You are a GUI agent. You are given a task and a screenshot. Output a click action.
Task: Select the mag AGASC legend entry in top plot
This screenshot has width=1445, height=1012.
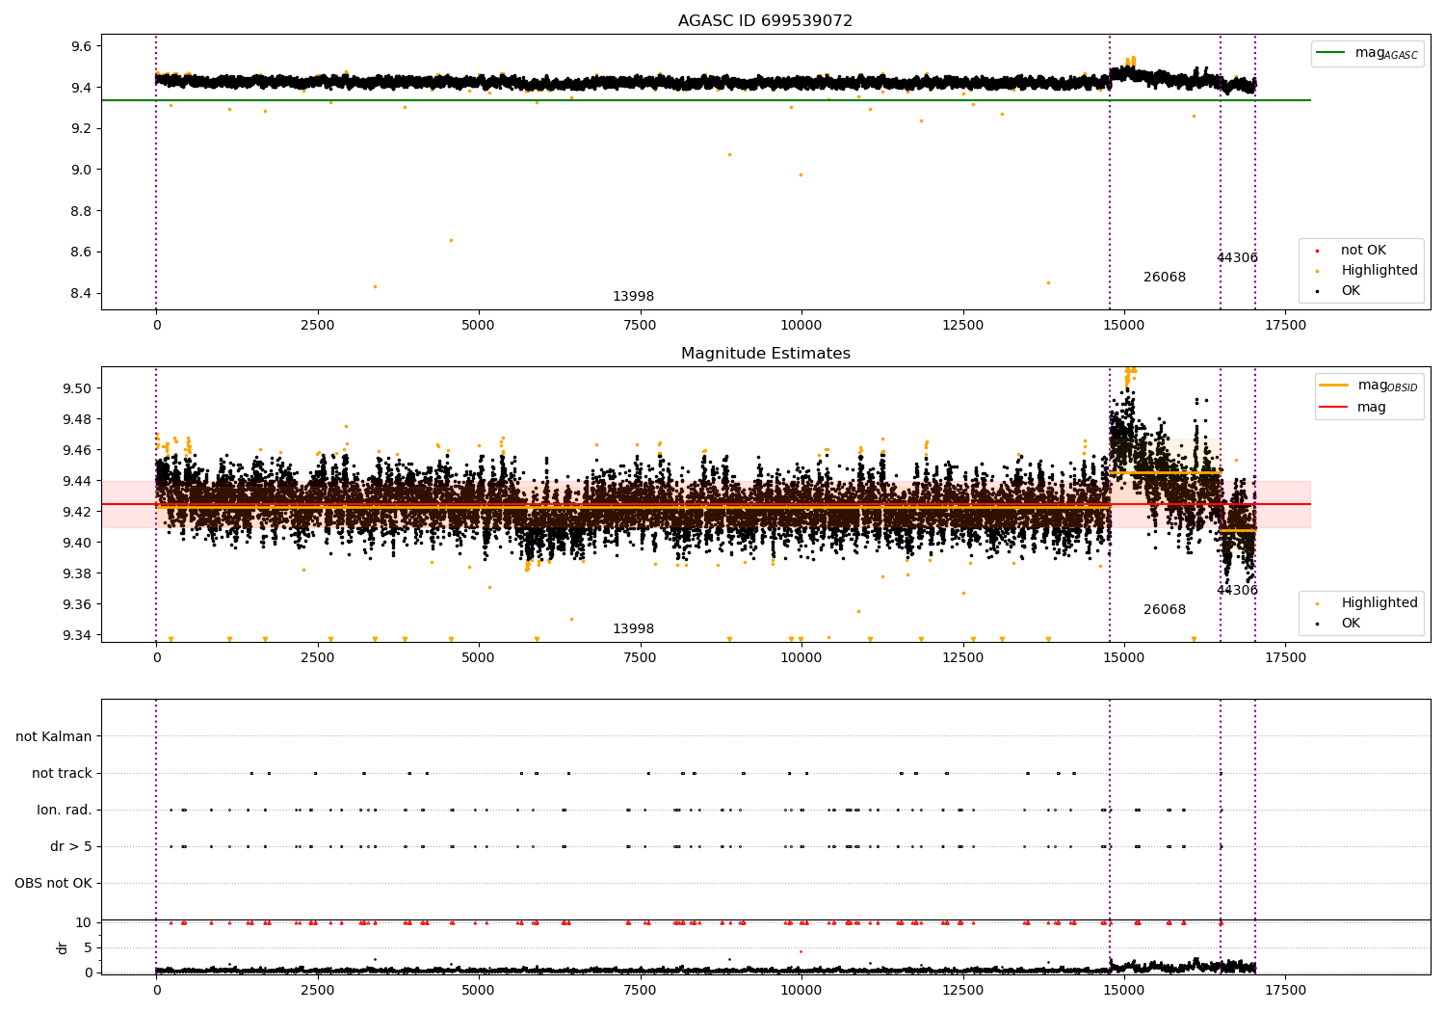(1367, 53)
